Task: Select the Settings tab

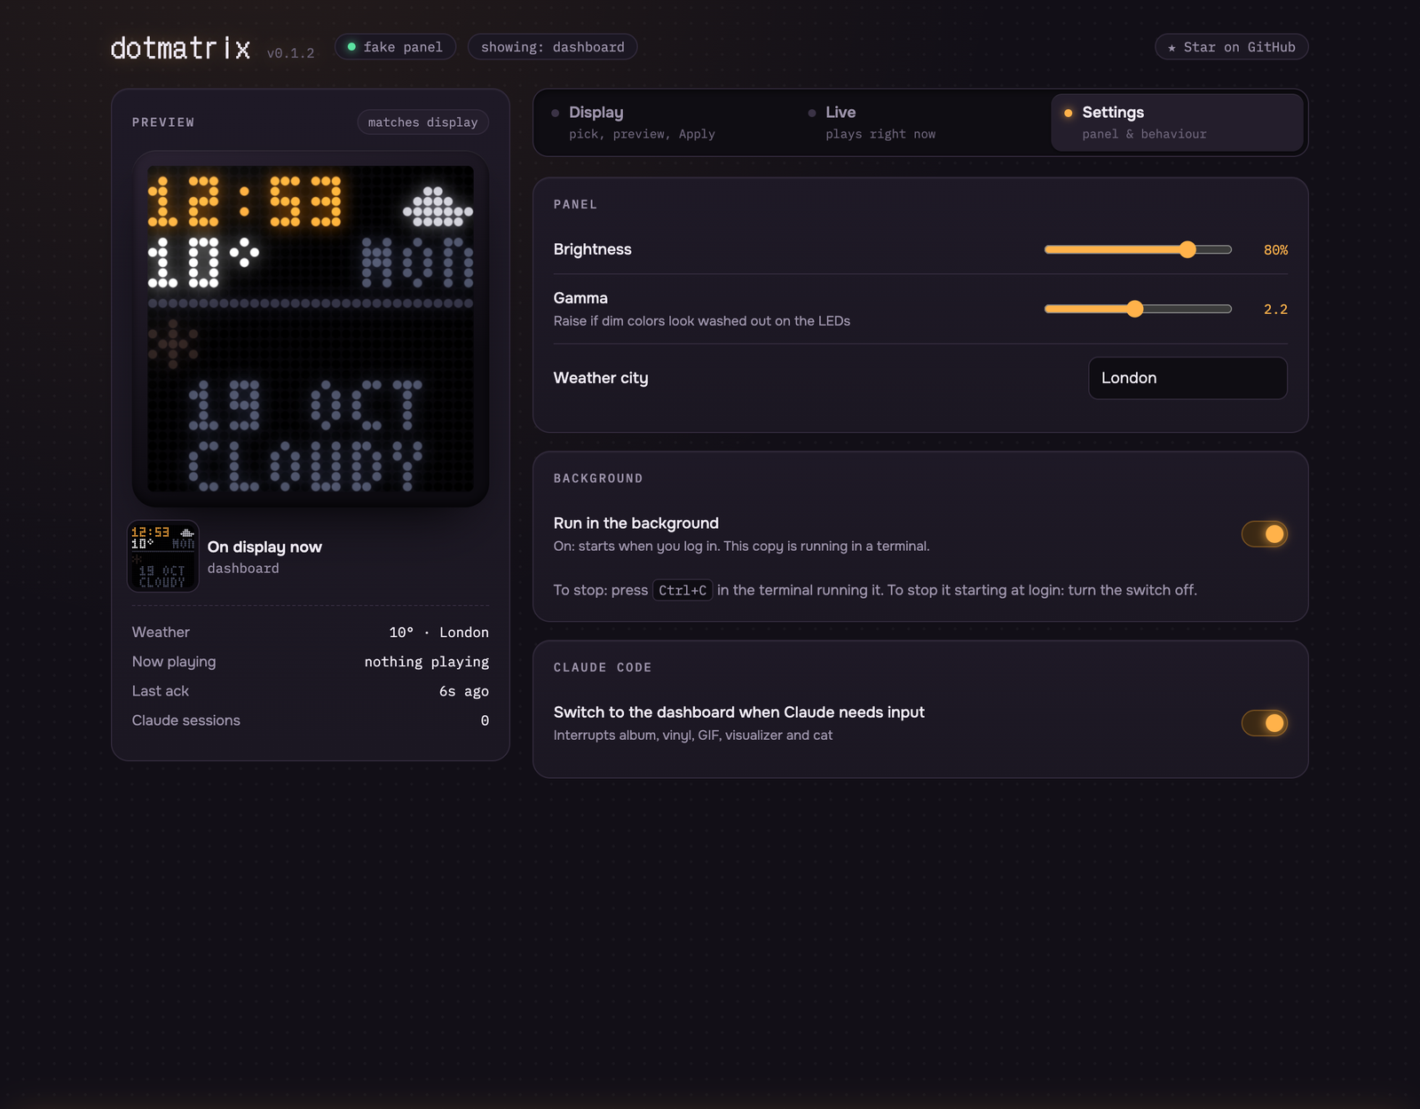Action: 1177,122
